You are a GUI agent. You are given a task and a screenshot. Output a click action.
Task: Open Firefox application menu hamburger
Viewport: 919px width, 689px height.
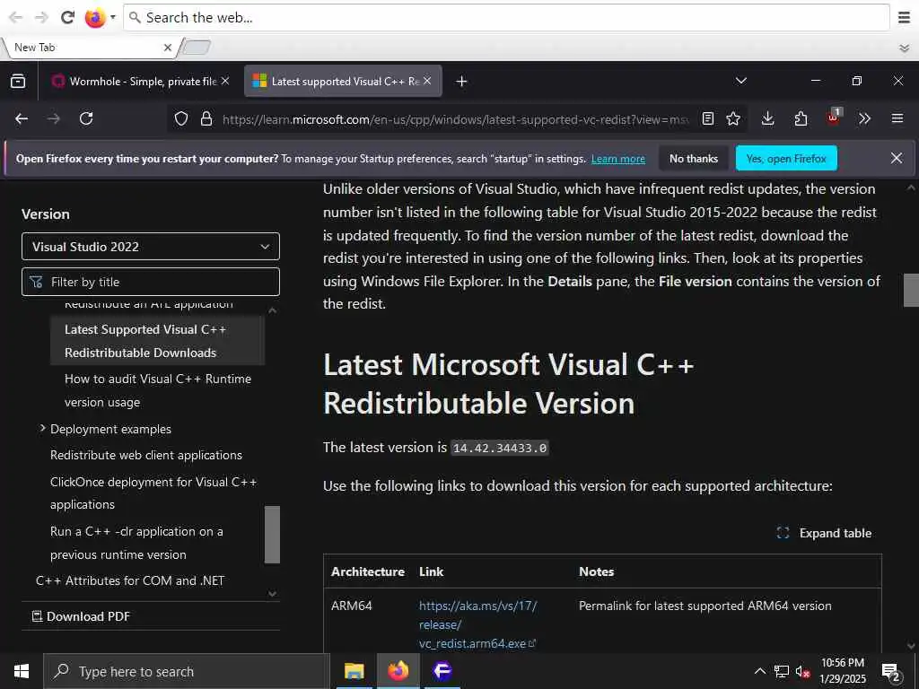[x=897, y=119]
